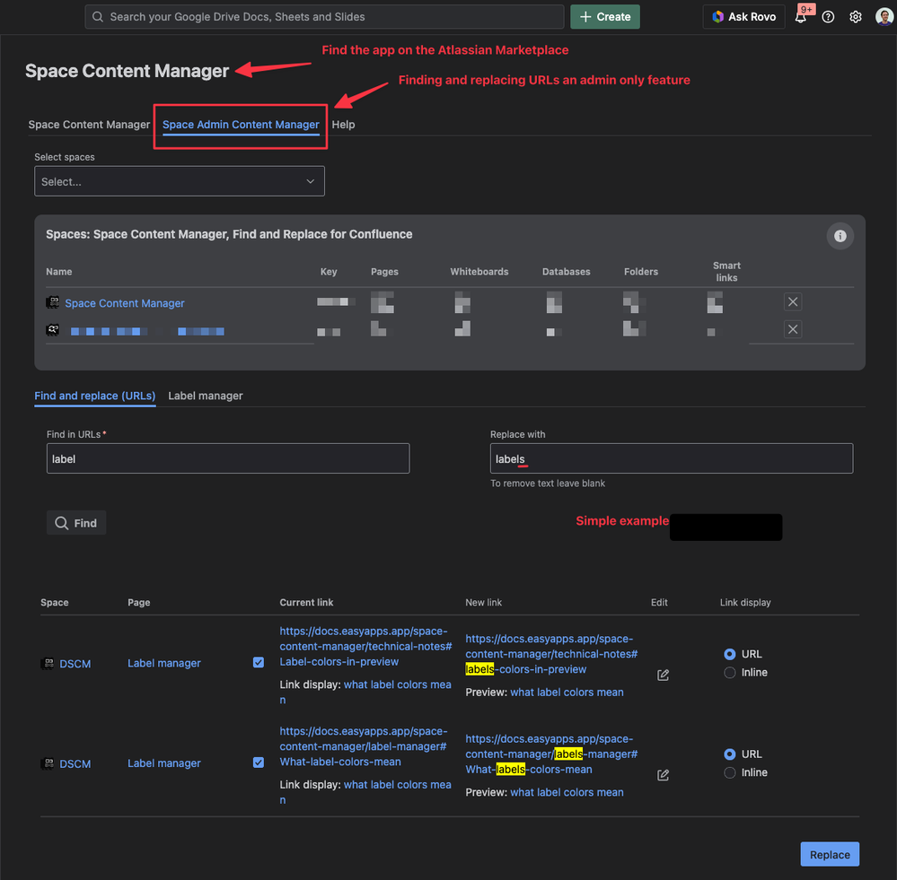Click first row Link display text link
Screen dimensions: 897x880
click(x=397, y=684)
